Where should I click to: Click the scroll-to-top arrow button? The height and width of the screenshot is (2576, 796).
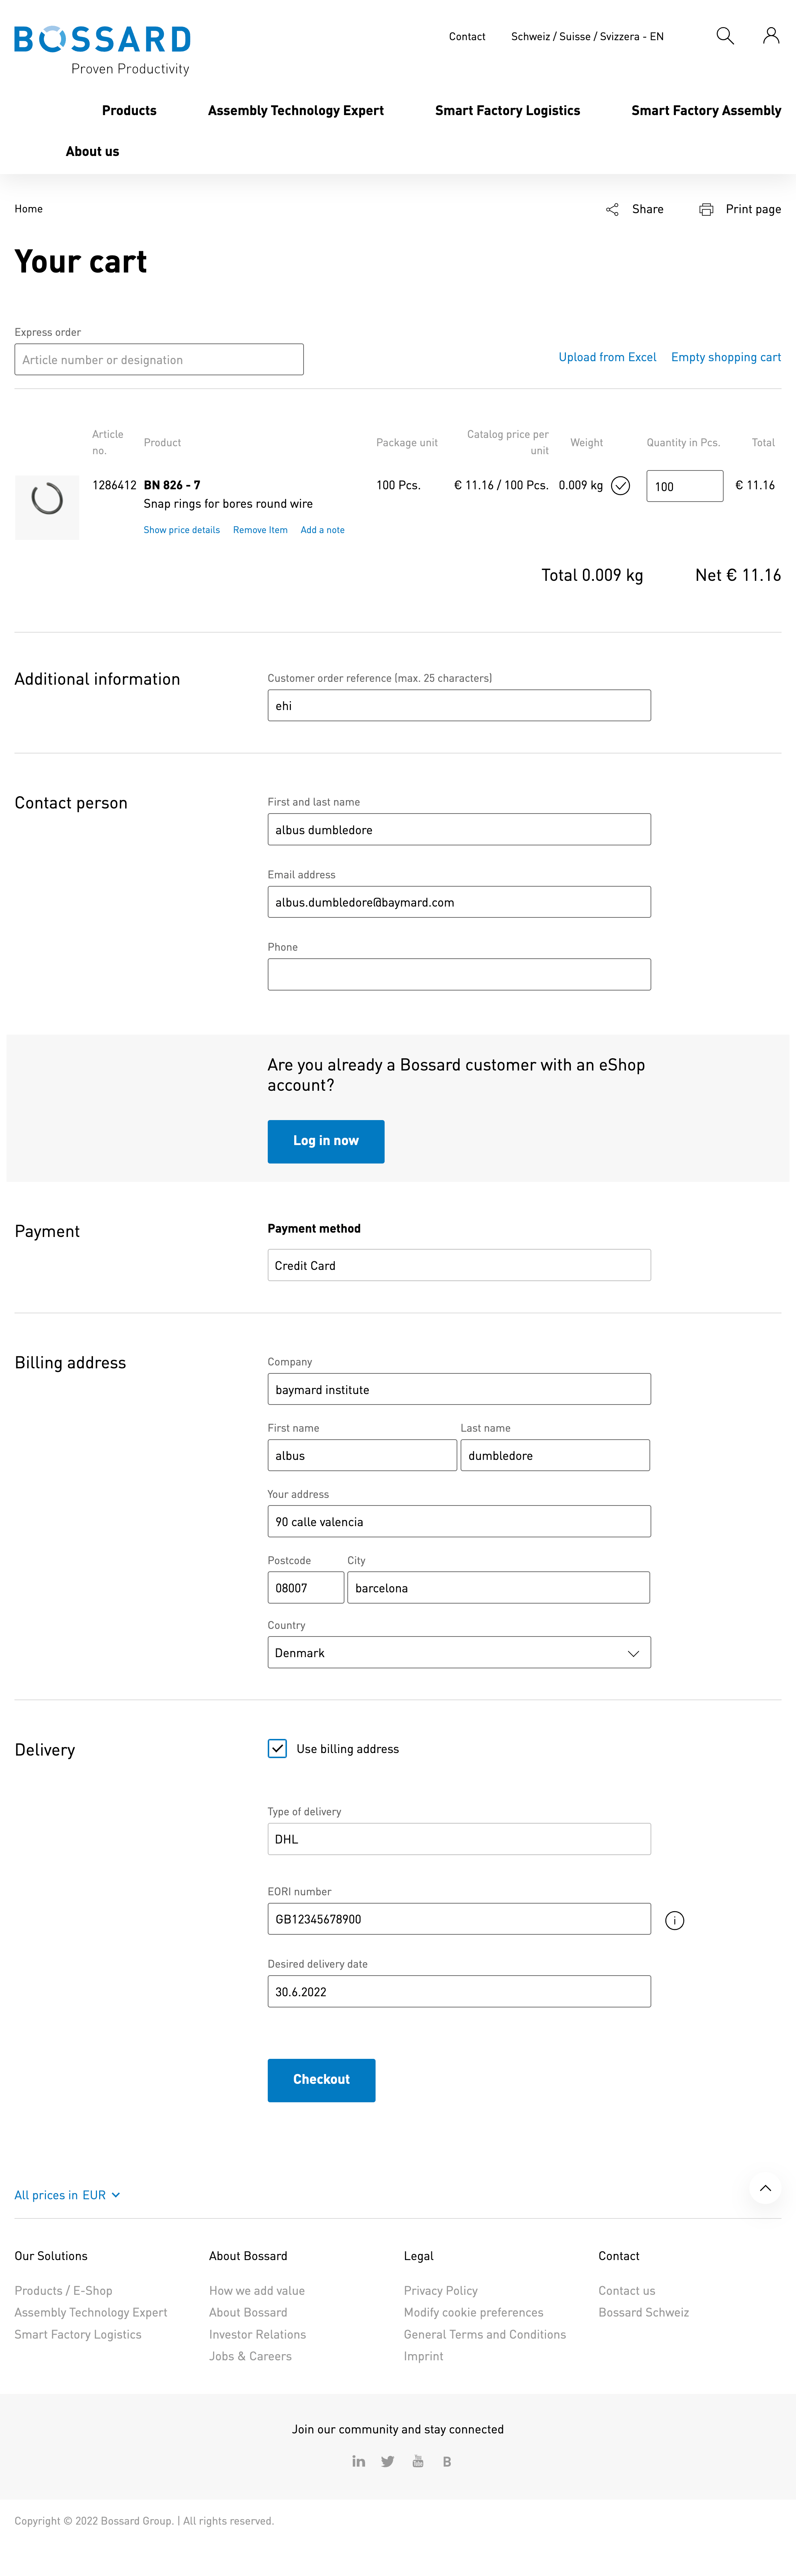click(x=765, y=2188)
